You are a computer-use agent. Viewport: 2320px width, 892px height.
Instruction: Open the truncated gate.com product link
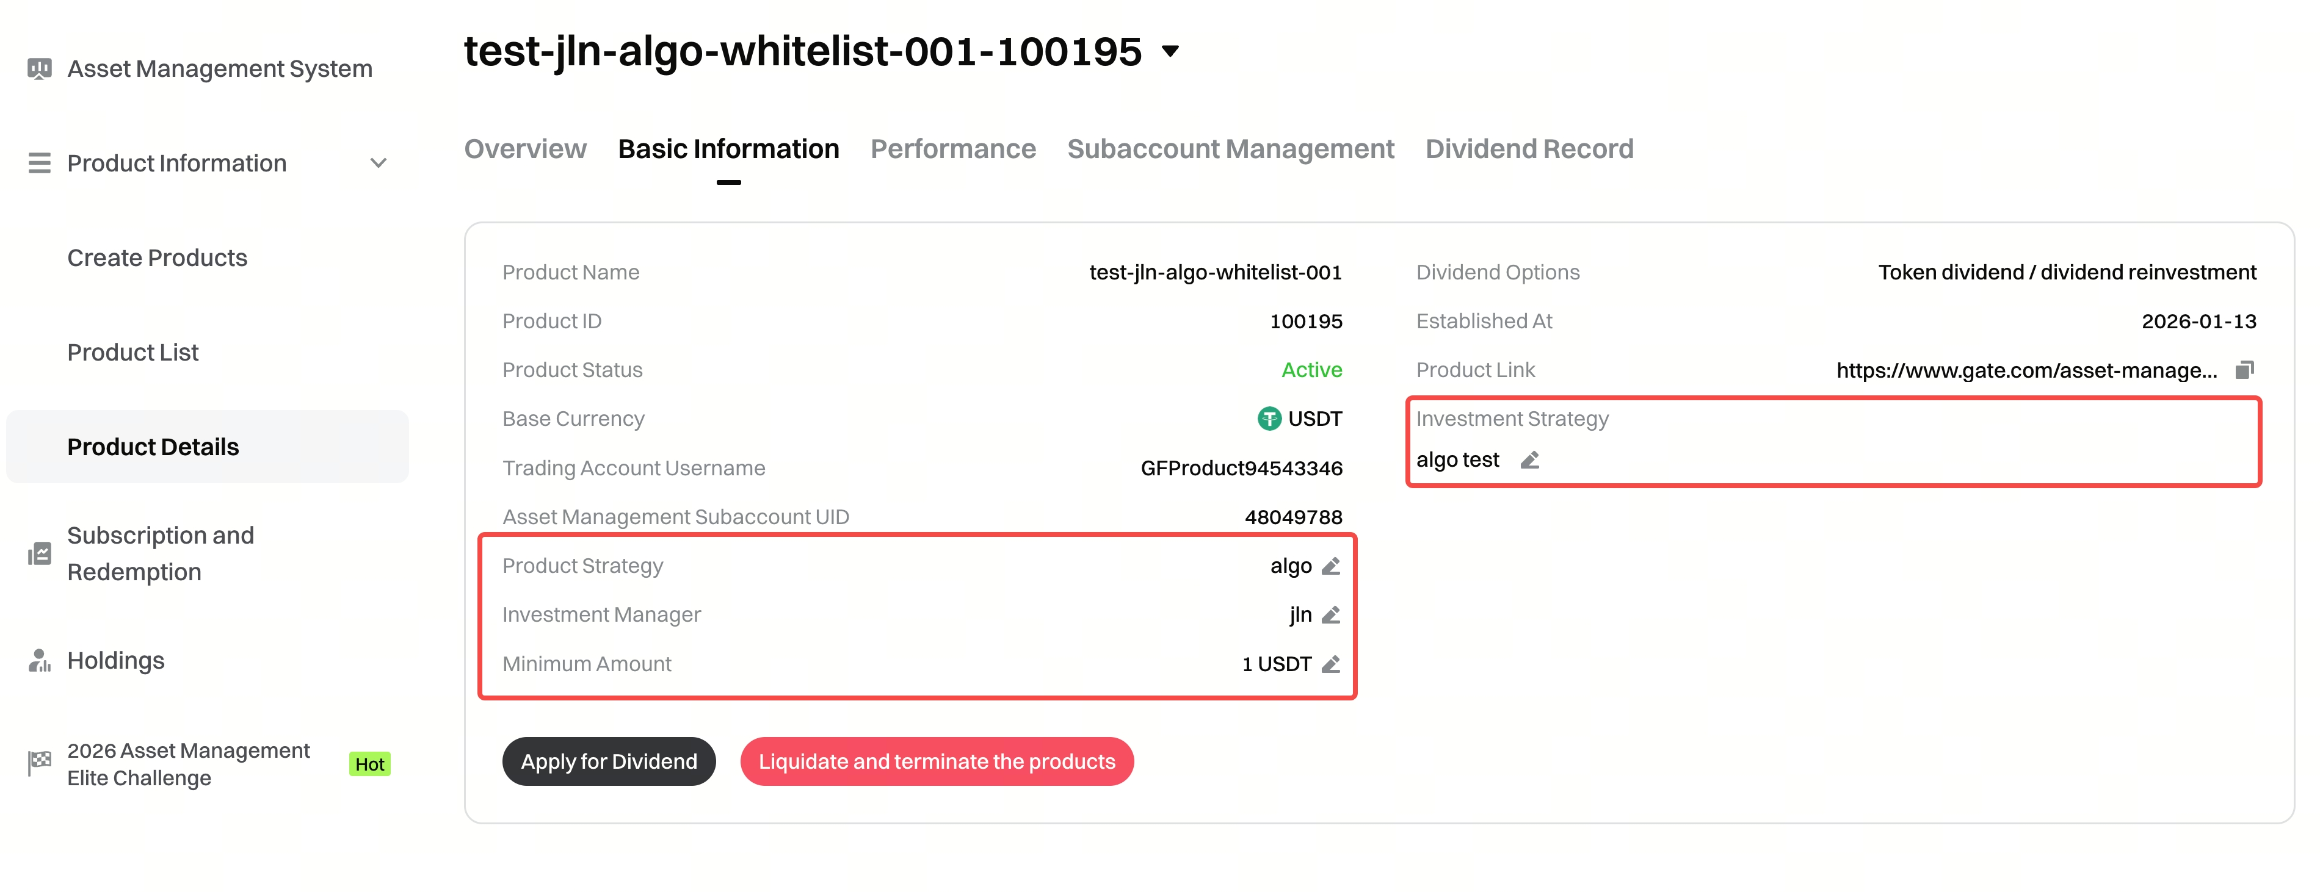(x=2026, y=370)
